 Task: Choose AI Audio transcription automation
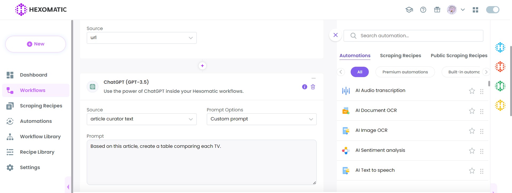412,91
